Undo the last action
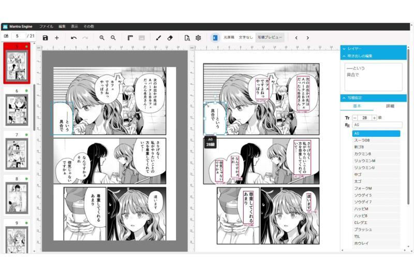 tap(73, 38)
